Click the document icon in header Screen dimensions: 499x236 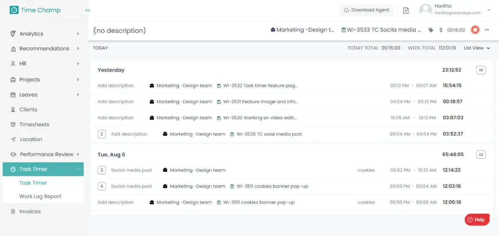[406, 10]
